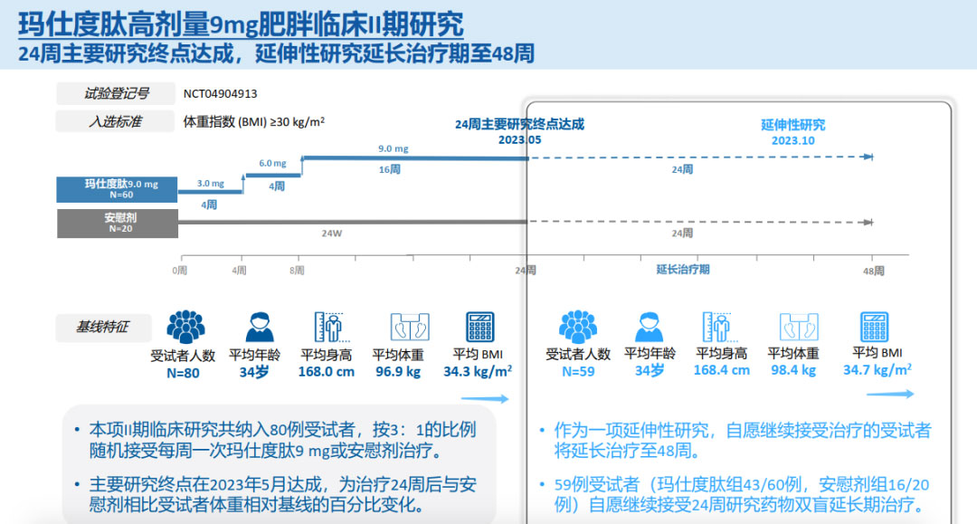Click the blue 玛仕度肽9.0 mg N=60 box

pyautogui.click(x=115, y=188)
